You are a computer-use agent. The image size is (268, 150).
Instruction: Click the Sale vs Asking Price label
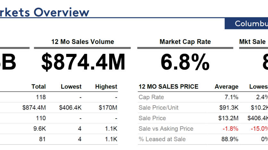166,129
